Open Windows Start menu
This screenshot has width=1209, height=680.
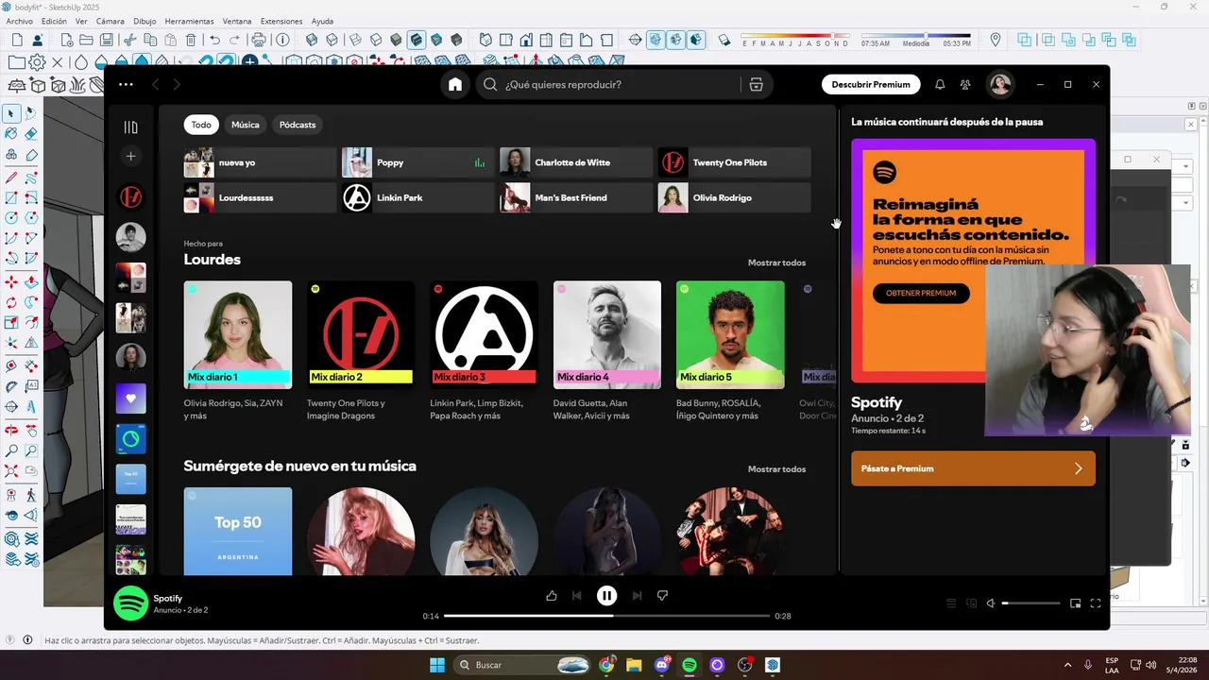437,665
